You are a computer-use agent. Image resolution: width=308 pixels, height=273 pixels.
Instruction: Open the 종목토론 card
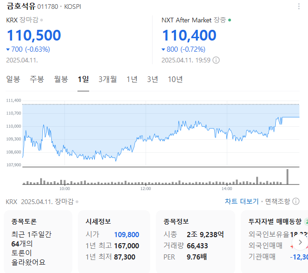click(38, 242)
